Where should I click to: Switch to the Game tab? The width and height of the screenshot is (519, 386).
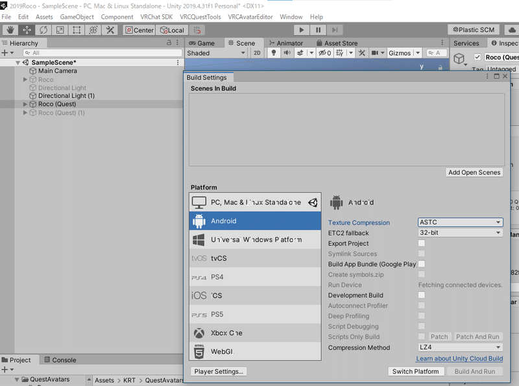(x=202, y=43)
